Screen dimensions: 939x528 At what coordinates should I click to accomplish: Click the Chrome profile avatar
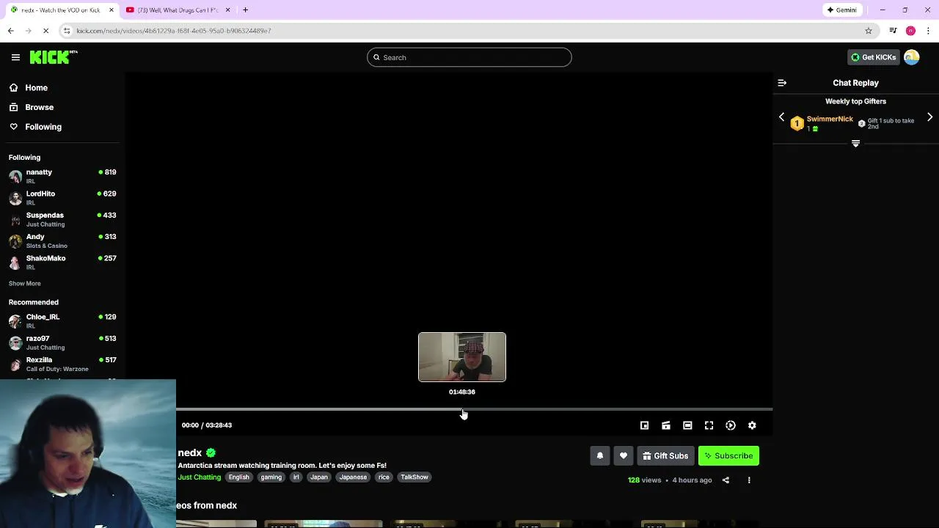[x=910, y=31]
